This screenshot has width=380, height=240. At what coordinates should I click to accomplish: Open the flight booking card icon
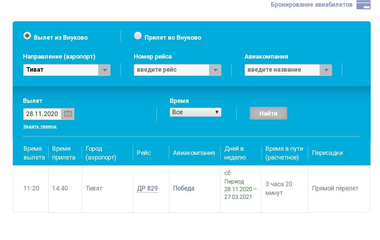point(363,5)
